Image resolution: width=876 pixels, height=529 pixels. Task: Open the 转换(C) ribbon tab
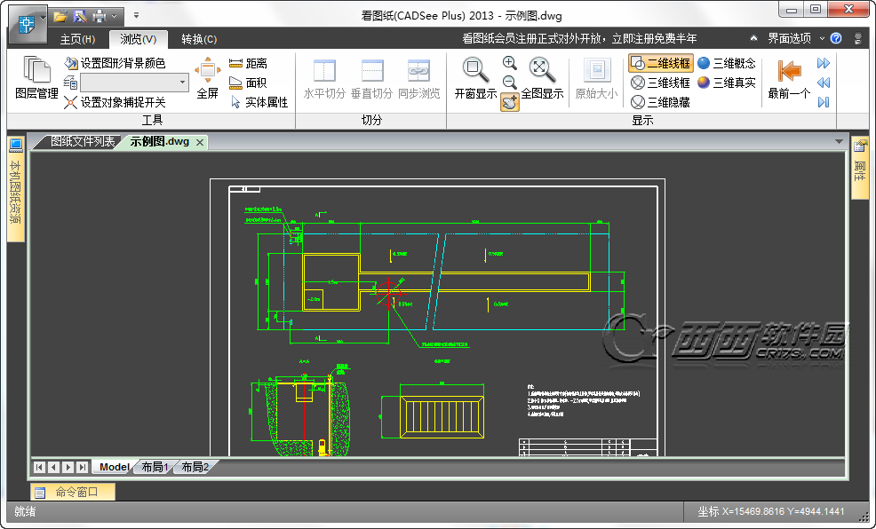[x=199, y=39]
